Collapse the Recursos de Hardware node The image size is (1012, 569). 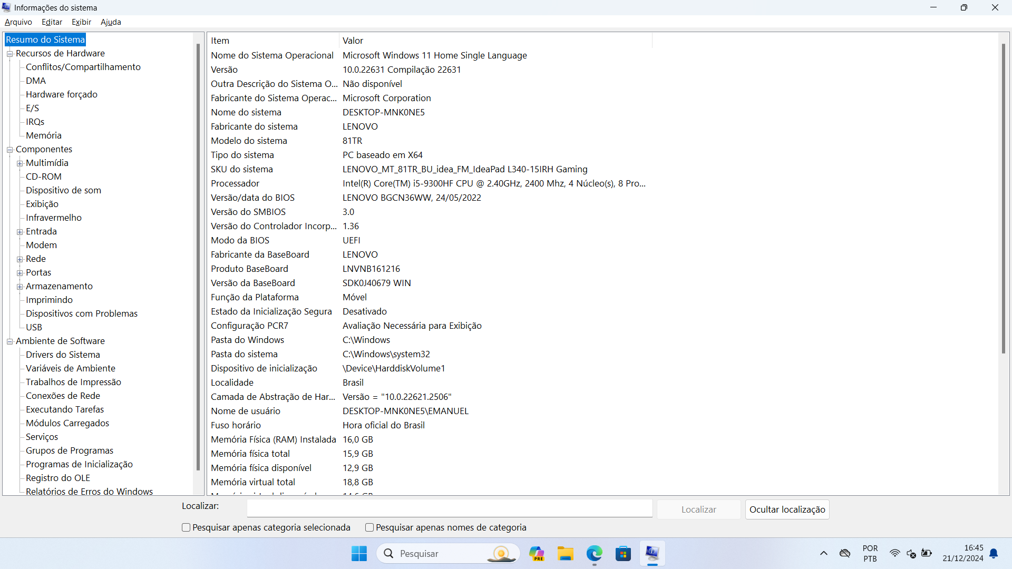tap(9, 54)
